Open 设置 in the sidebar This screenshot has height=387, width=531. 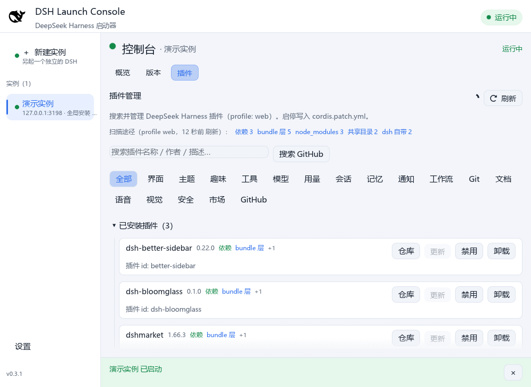point(23,346)
